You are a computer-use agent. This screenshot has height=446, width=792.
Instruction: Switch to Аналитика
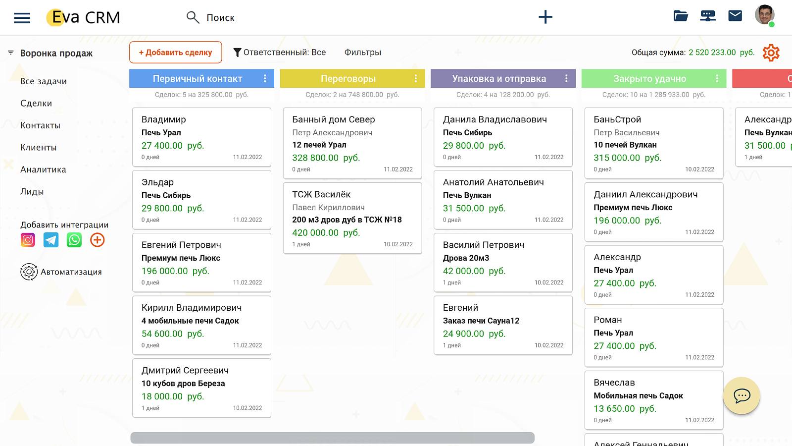click(x=43, y=169)
